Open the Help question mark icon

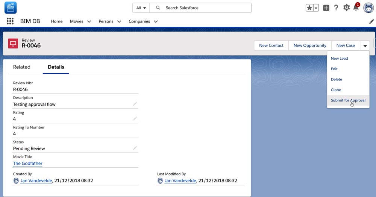click(336, 8)
